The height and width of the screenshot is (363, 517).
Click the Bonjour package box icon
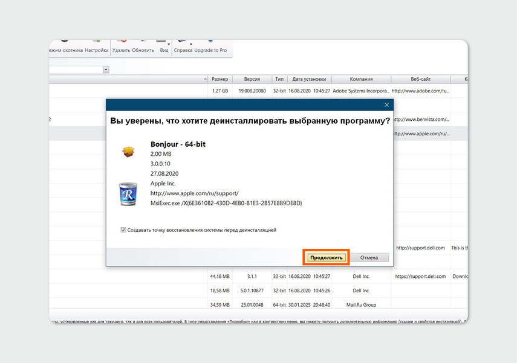click(x=128, y=152)
